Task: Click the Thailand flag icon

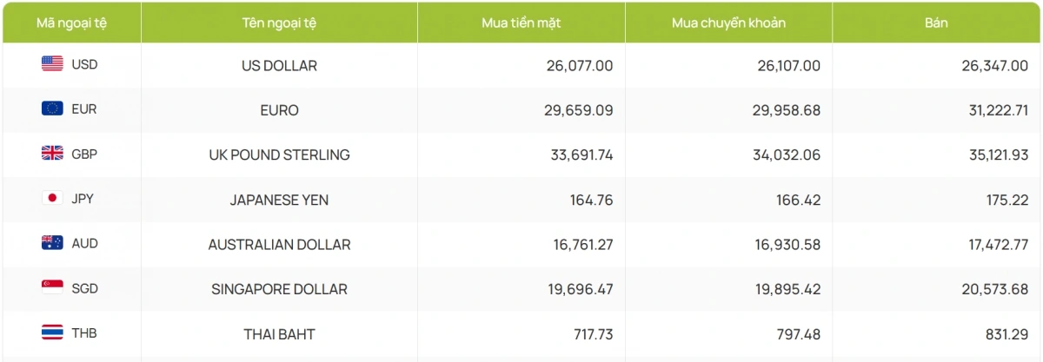Action: pos(52,332)
